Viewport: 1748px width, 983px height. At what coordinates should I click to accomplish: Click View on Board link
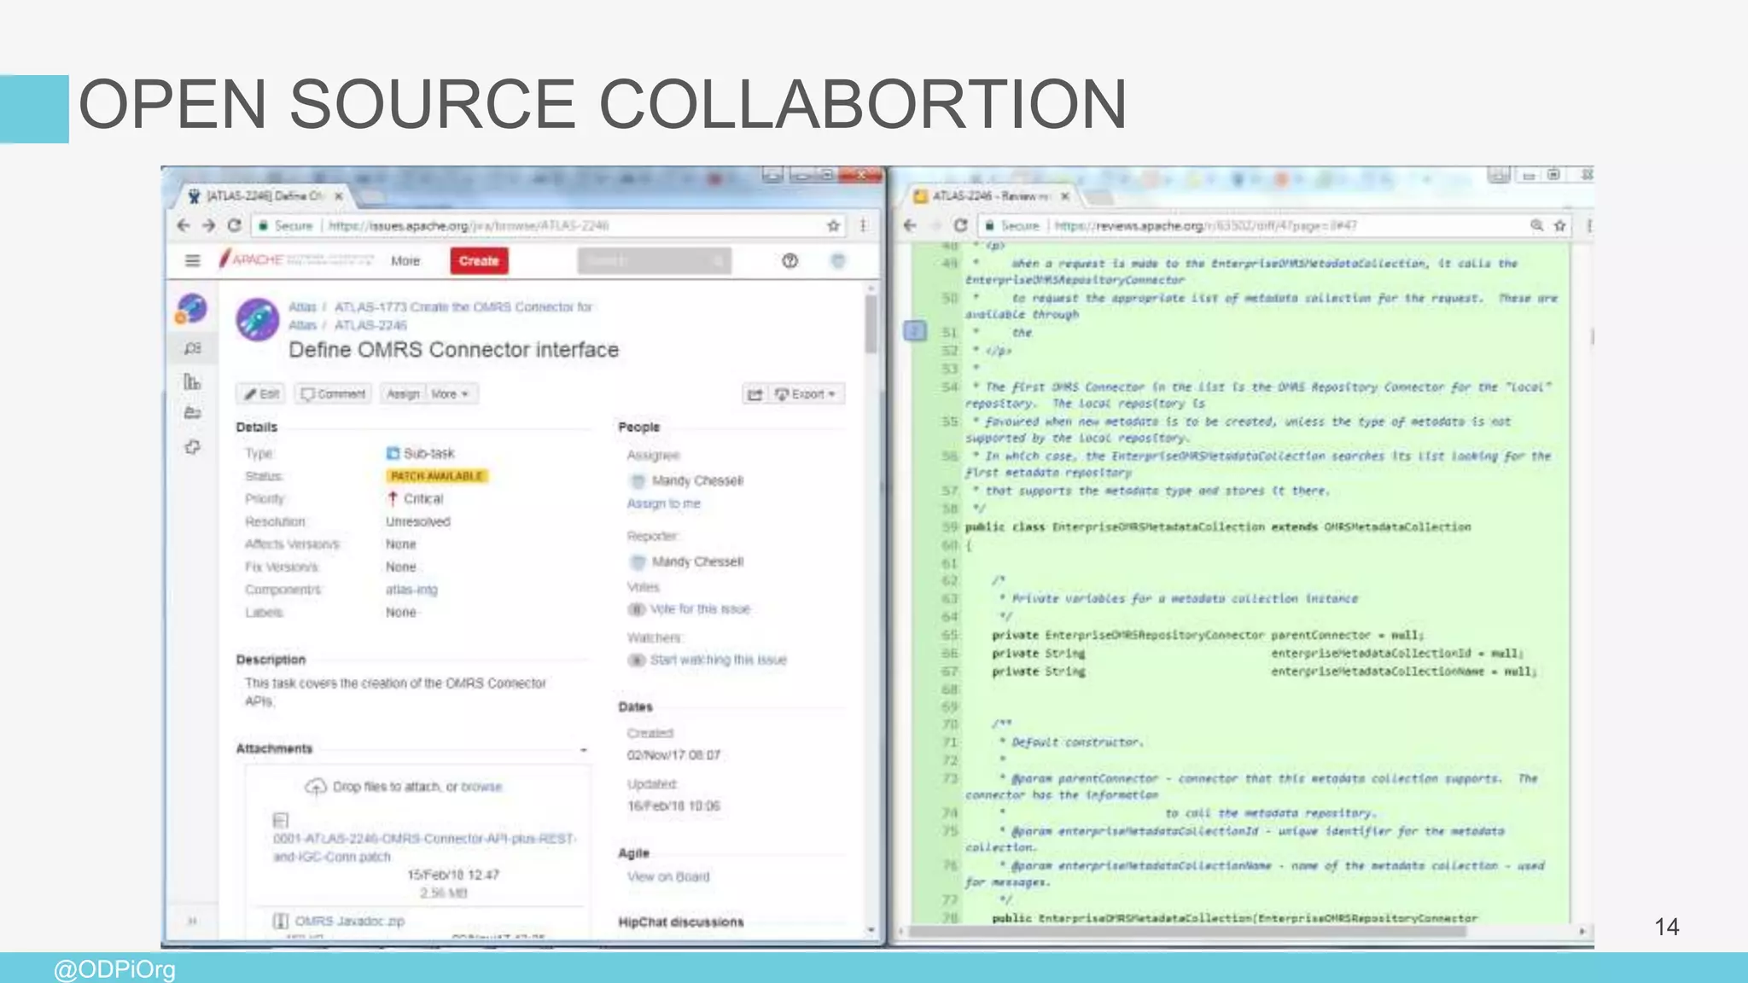point(668,877)
